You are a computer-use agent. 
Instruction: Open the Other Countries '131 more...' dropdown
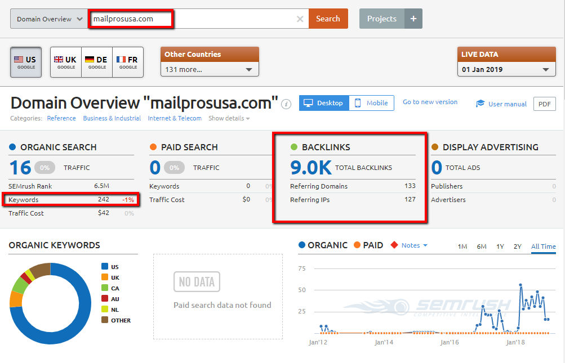click(x=210, y=69)
